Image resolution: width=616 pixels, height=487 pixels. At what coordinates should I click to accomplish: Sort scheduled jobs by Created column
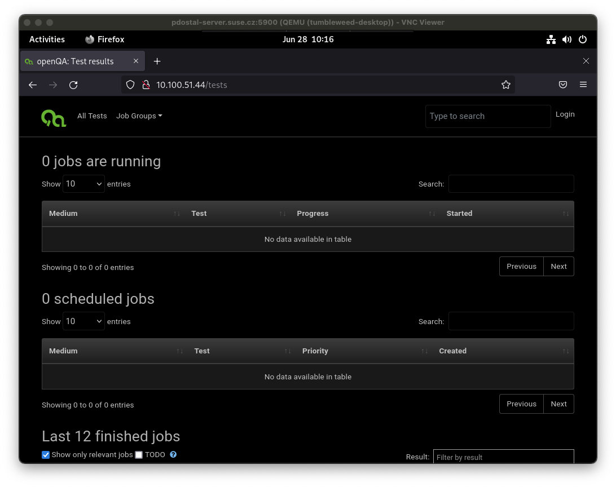(x=503, y=351)
